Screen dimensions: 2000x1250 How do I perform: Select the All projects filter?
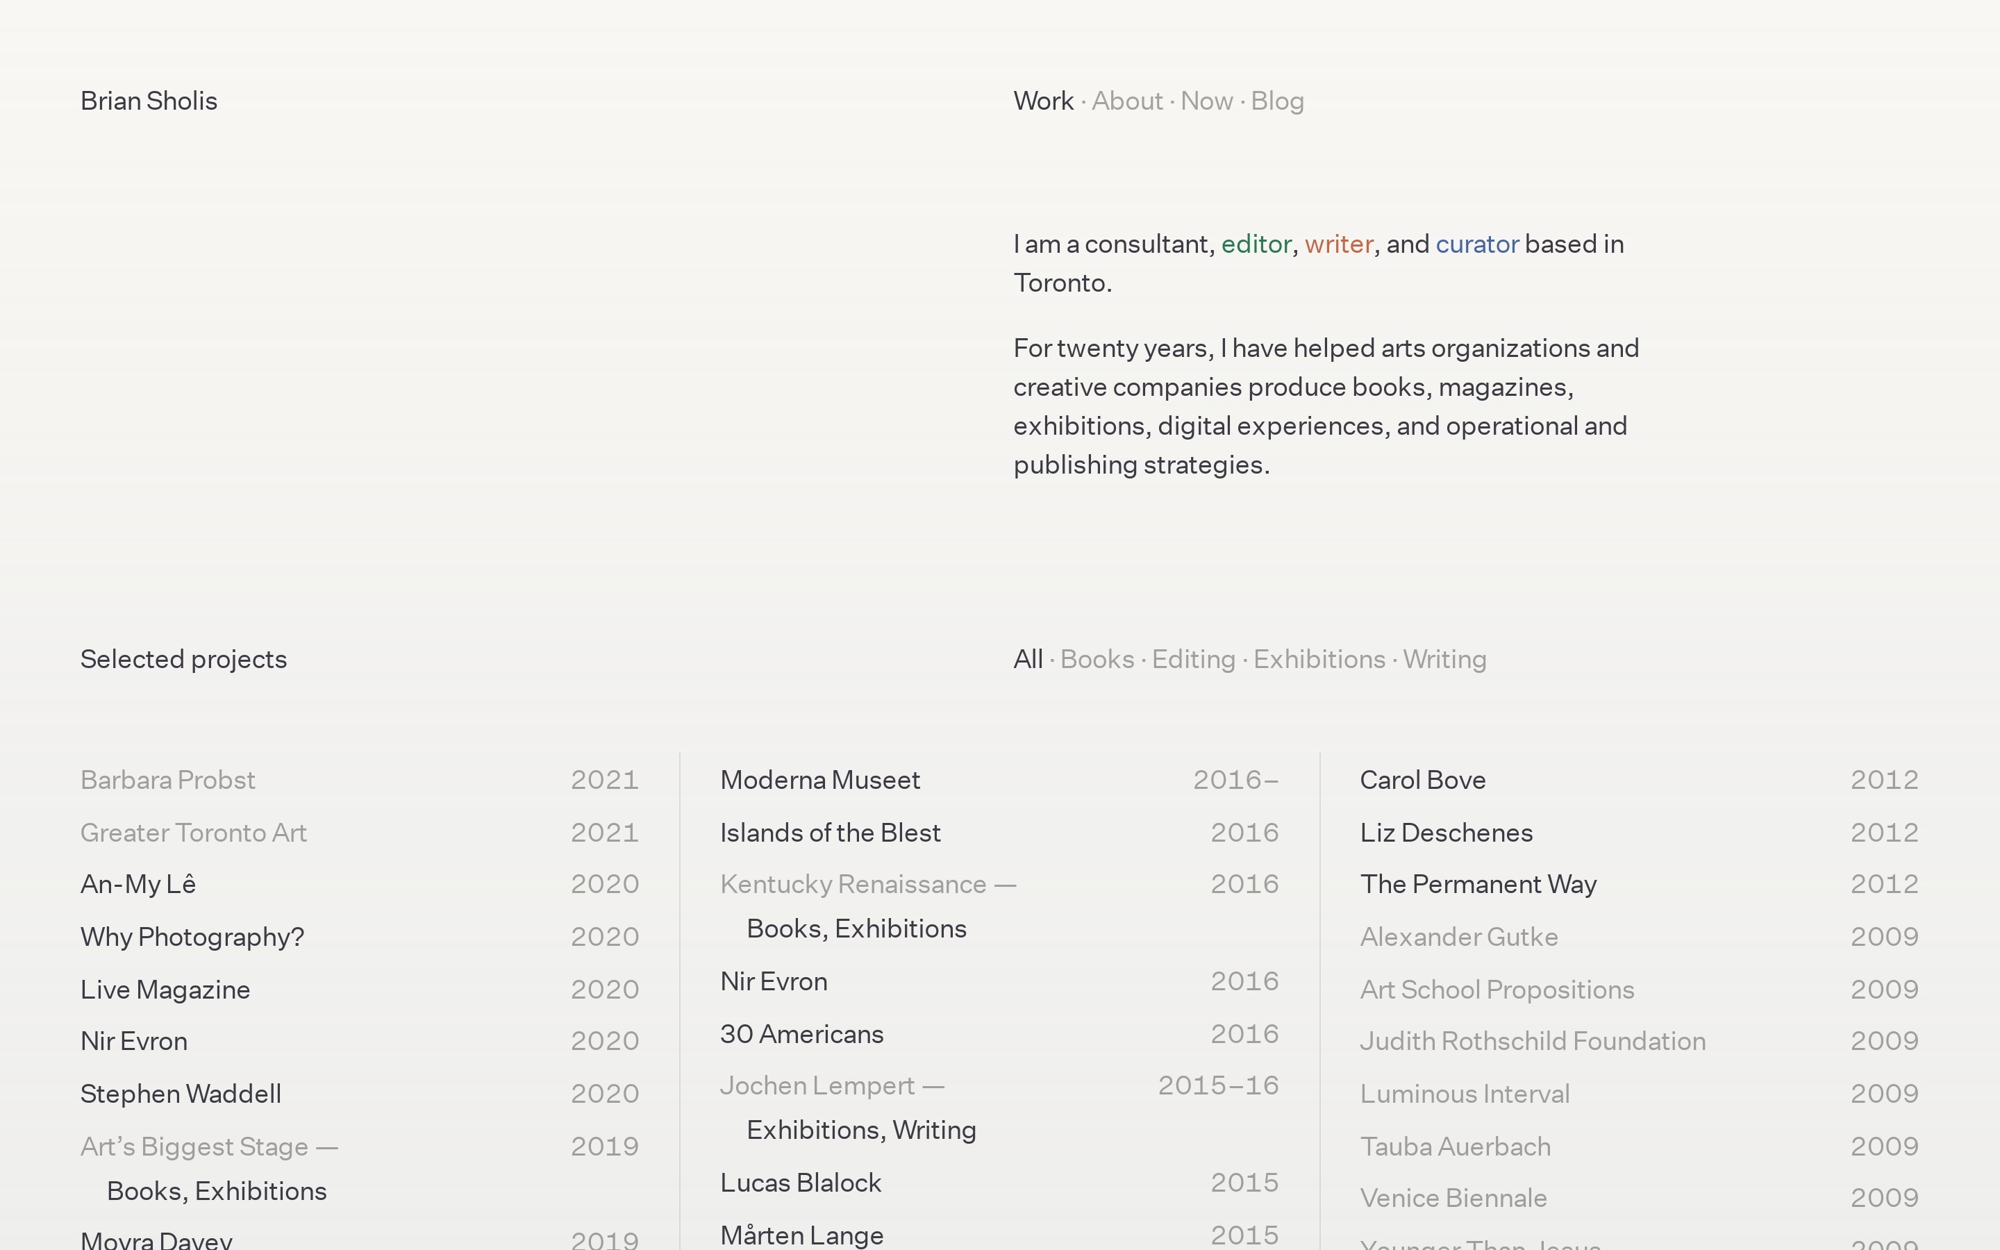(1028, 659)
